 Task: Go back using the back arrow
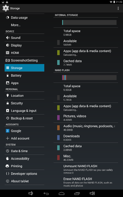click(x=46, y=193)
